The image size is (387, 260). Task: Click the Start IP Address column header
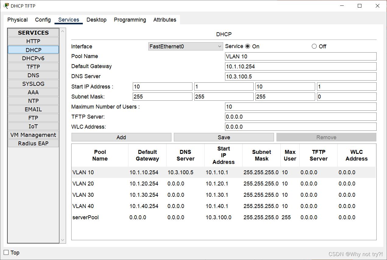223,155
